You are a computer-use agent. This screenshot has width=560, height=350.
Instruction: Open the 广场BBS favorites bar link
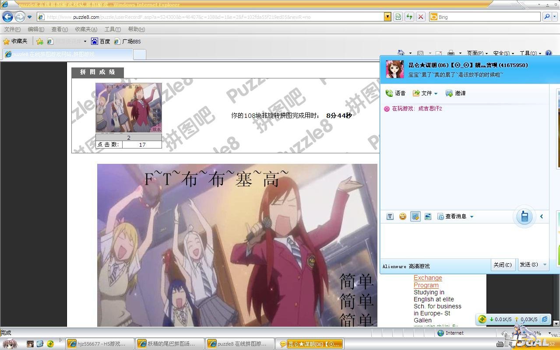coord(127,41)
